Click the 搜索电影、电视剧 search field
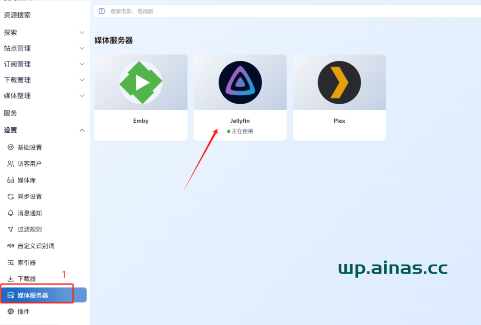This screenshot has width=481, height=325. [287, 11]
